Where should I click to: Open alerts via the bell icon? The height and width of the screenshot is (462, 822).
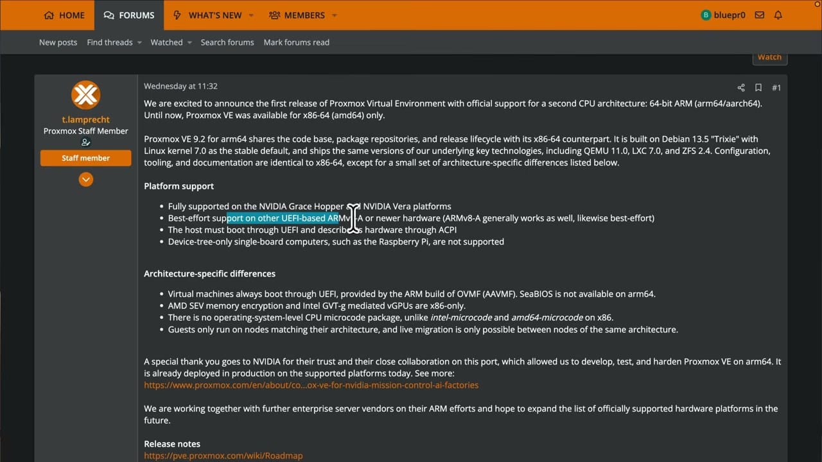[778, 15]
